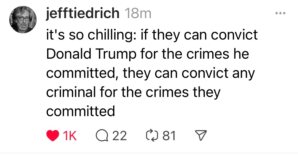Tap the repost arrows icon
The height and width of the screenshot is (160, 298).
pyautogui.click(x=152, y=136)
